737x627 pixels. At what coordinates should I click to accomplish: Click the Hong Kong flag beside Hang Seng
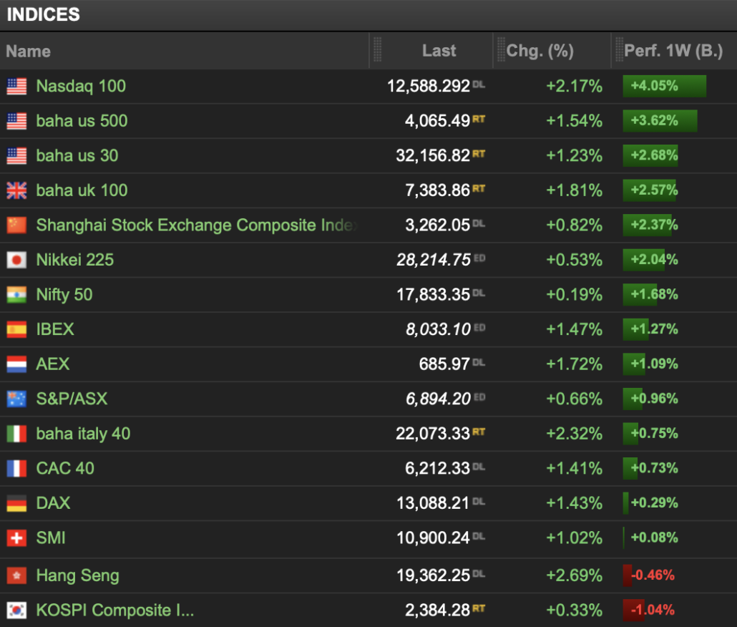tap(16, 575)
